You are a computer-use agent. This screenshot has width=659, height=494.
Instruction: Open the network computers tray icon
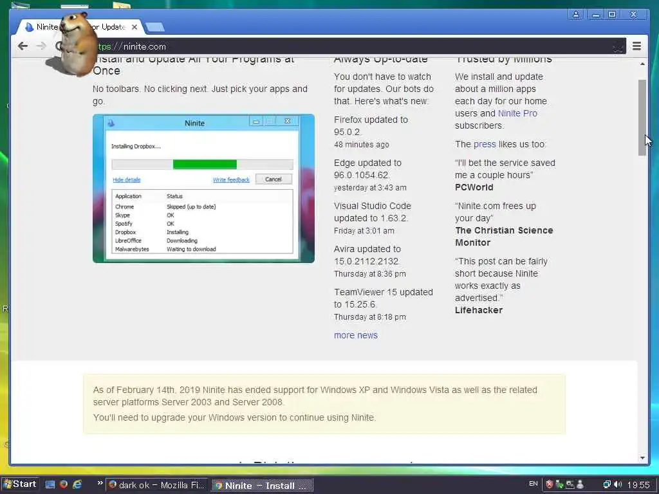pos(606,484)
